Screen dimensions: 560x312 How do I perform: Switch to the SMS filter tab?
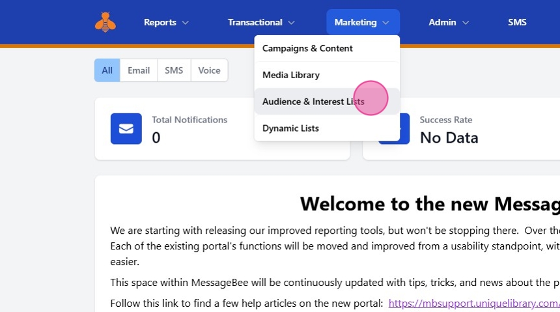[174, 70]
